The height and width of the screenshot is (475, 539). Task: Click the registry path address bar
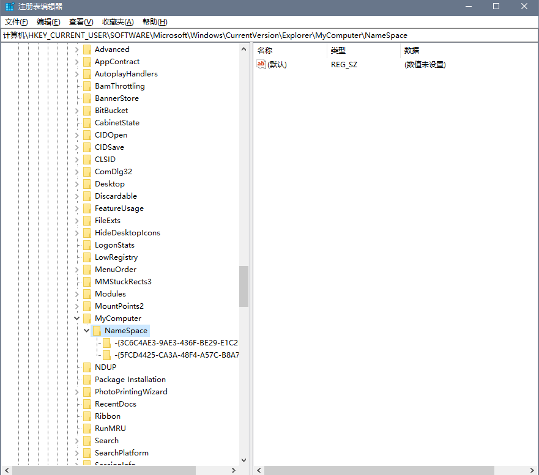(269, 35)
